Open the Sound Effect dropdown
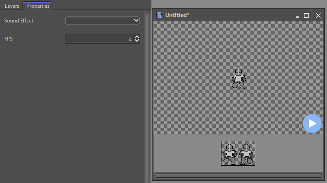 pos(103,21)
